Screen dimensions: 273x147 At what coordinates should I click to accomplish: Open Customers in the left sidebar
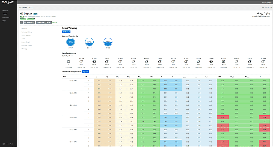click(x=5, y=17)
